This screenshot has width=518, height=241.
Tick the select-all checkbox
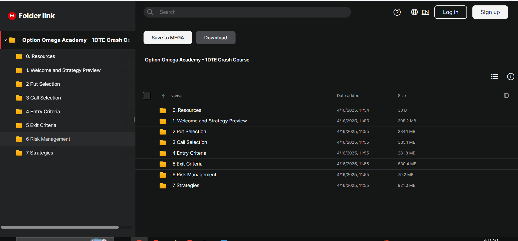[x=146, y=95]
